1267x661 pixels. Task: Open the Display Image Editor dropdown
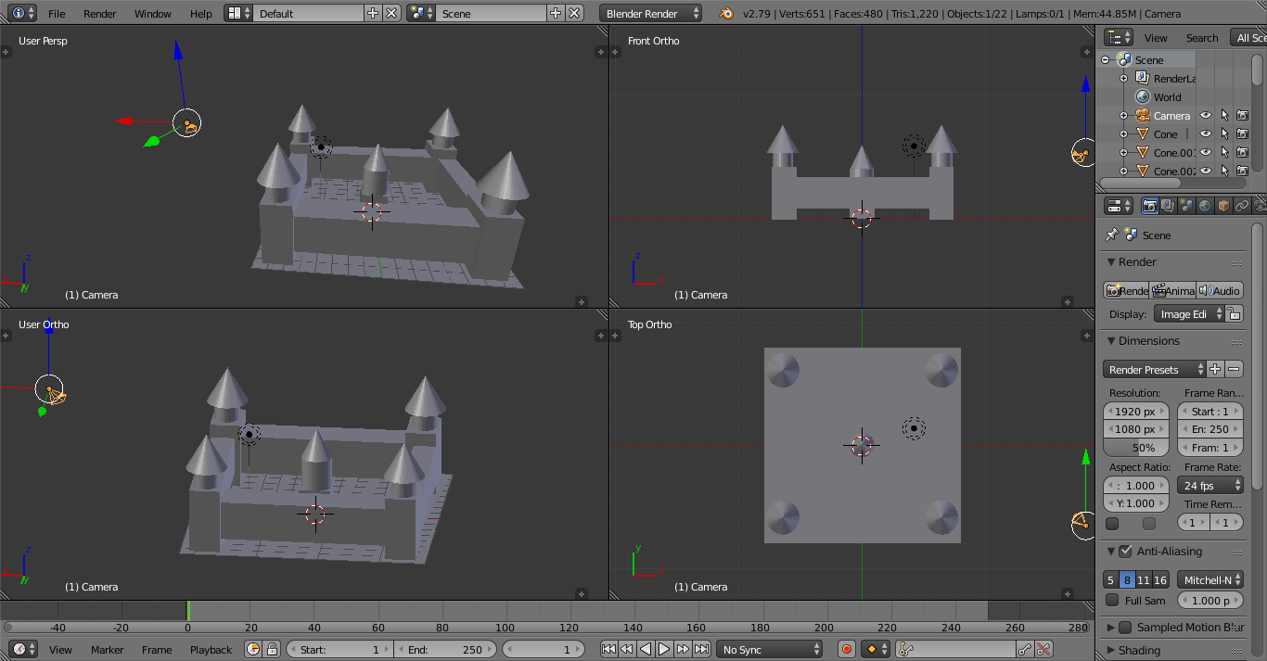[1190, 314]
